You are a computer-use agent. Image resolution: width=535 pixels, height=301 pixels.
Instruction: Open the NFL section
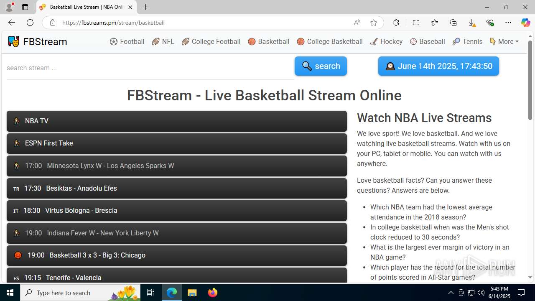pyautogui.click(x=163, y=41)
